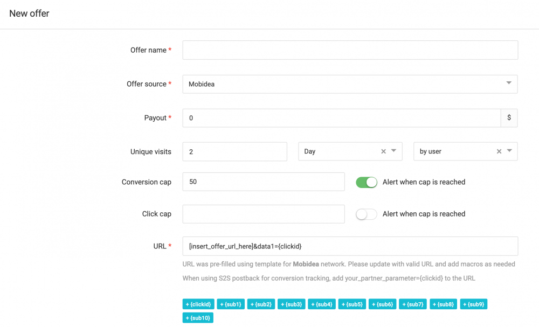
Task: Click the Conversion cap label
Action: pyautogui.click(x=147, y=182)
